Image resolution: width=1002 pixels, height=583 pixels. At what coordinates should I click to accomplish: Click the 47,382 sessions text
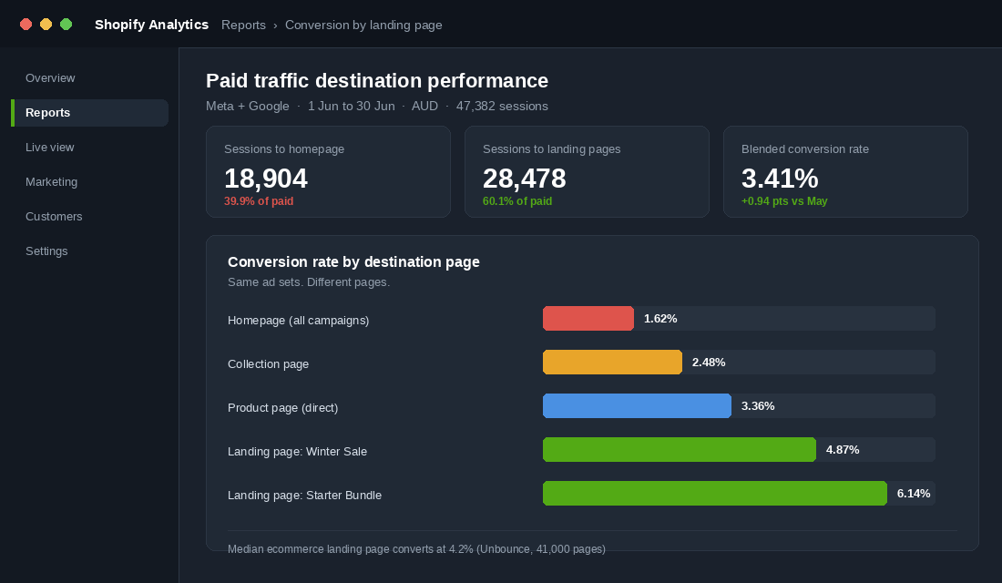pyautogui.click(x=502, y=106)
